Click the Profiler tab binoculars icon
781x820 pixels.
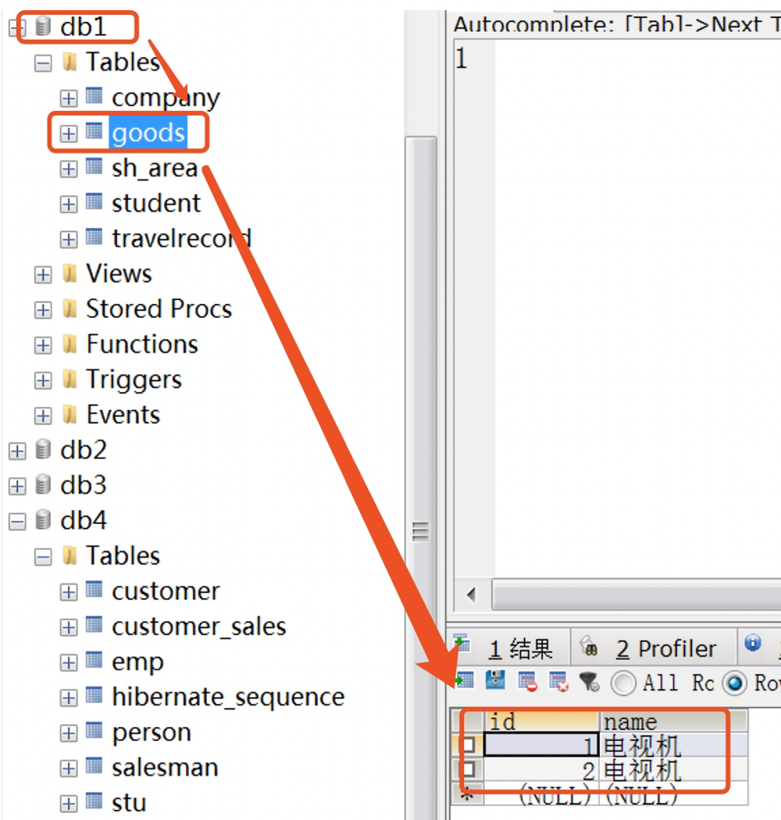tap(589, 647)
